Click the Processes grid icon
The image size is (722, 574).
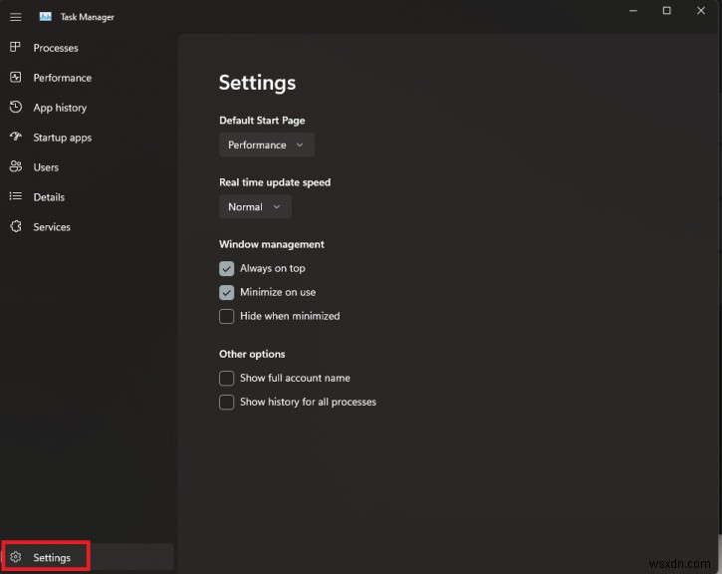15,47
